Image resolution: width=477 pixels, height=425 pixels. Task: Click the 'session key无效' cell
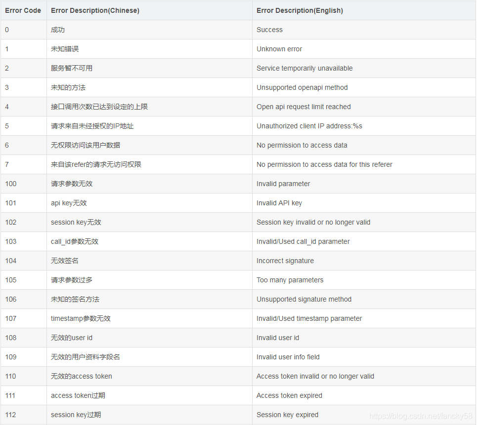(x=149, y=222)
